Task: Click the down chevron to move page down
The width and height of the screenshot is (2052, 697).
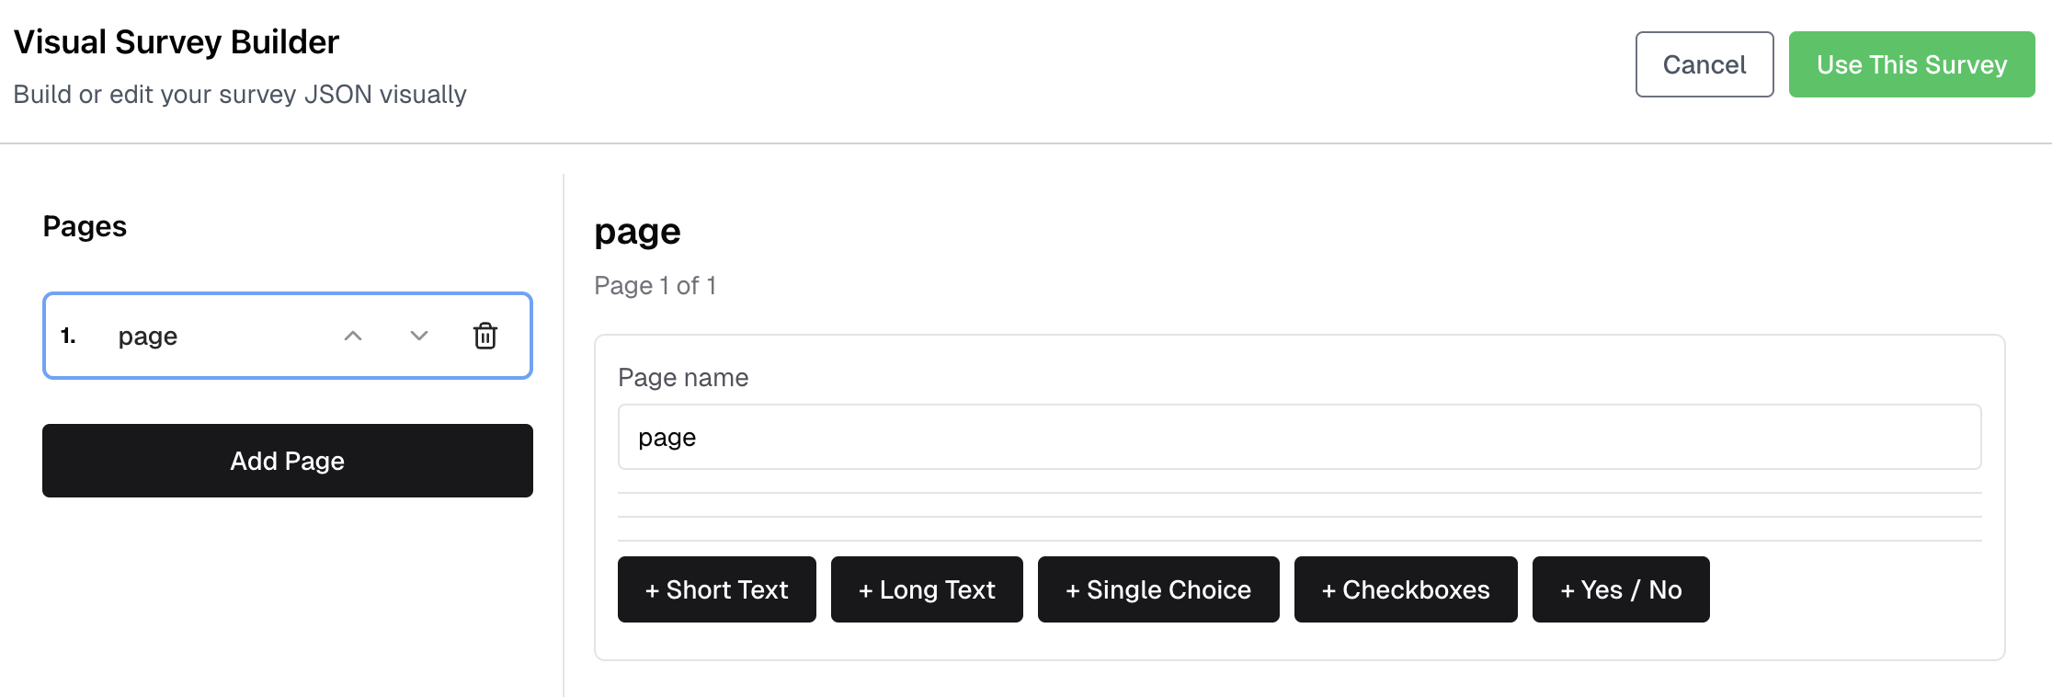Action: (x=418, y=336)
